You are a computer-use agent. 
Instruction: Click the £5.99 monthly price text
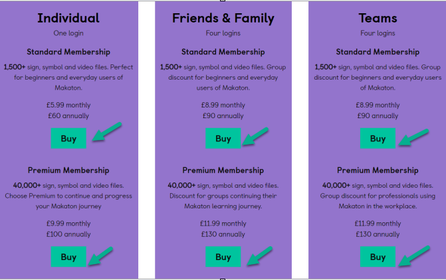point(68,105)
